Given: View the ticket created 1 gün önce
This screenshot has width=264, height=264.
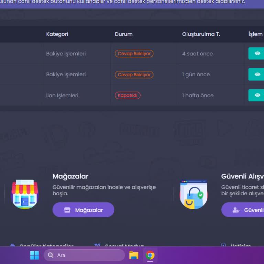Looking at the screenshot, I should [256, 74].
